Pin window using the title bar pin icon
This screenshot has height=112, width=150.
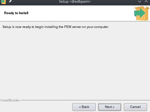coord(10,1)
